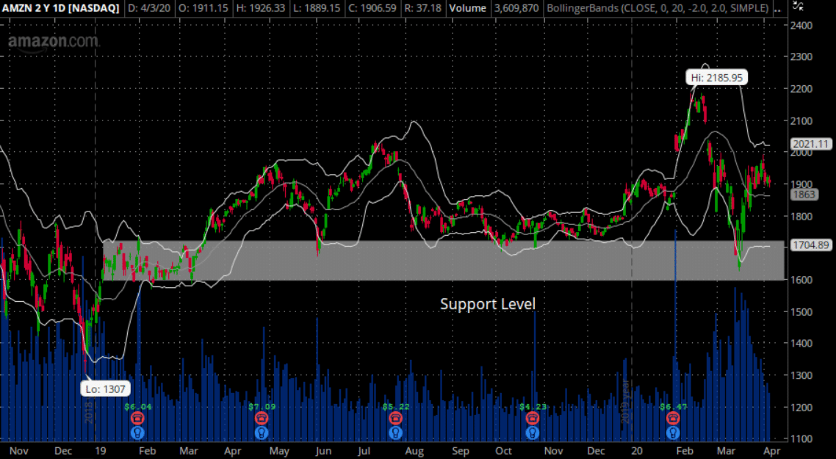Screen dimensions: 836x459
Task: Click the 1704.89 lower band price tag
Action: point(810,245)
